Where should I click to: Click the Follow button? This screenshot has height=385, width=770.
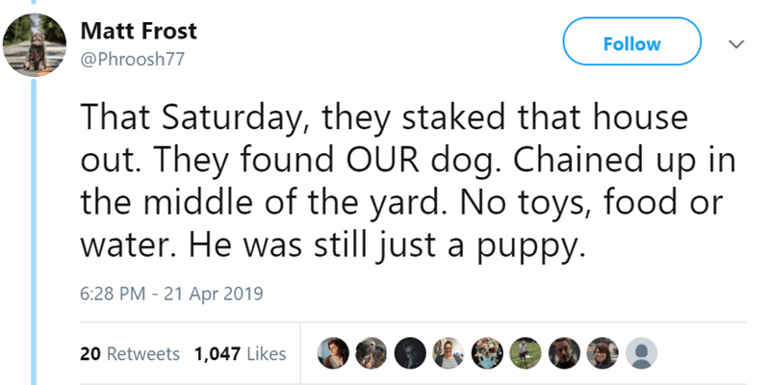[632, 43]
